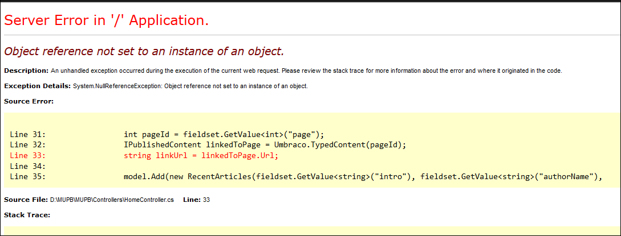Click the Line 31 pageId code line
Image resolution: width=621 pixels, height=236 pixels.
tap(167, 134)
